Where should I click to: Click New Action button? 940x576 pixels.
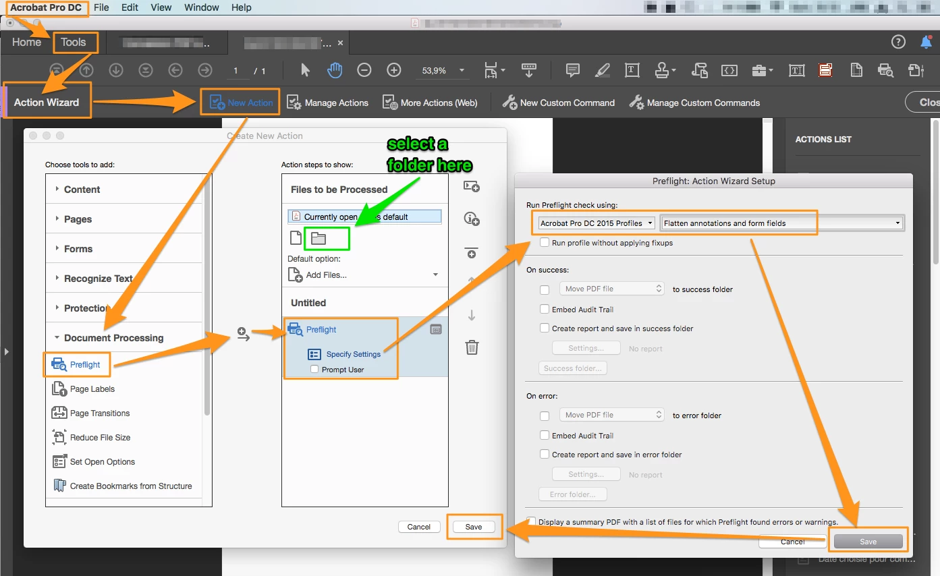[x=241, y=103]
